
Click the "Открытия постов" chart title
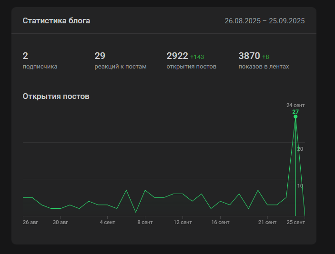click(56, 97)
